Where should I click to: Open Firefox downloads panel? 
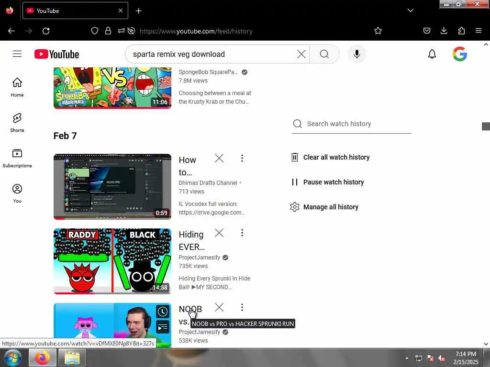click(x=444, y=31)
